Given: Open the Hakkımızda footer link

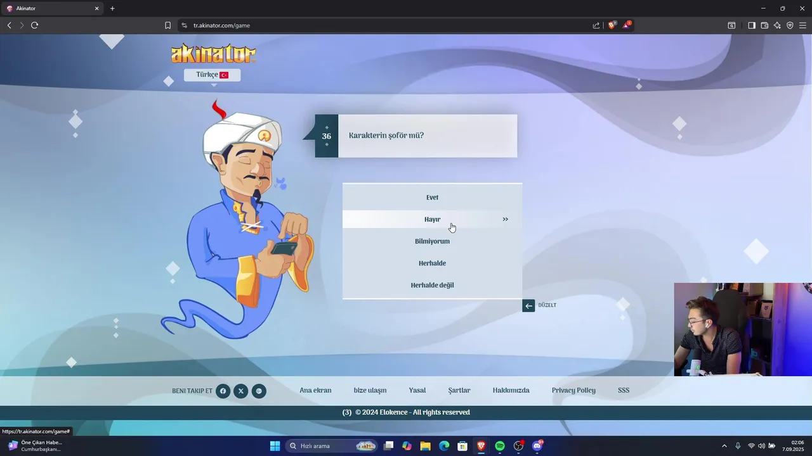Looking at the screenshot, I should tap(511, 390).
